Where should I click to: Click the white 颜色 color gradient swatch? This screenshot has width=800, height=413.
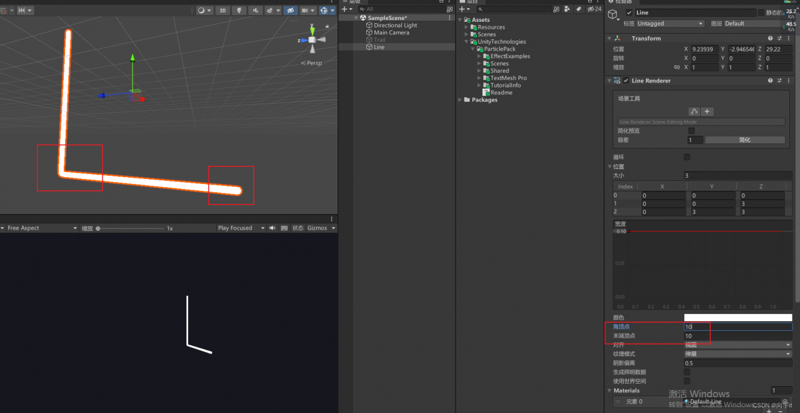tap(738, 318)
